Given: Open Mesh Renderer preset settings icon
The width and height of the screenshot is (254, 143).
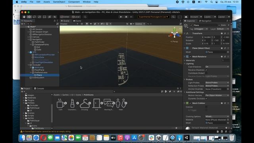Looking at the screenshot, I should coord(225,56).
